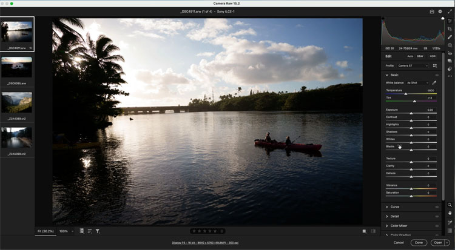
Task: Select the Zoom tool magnifier
Action: pos(450,205)
